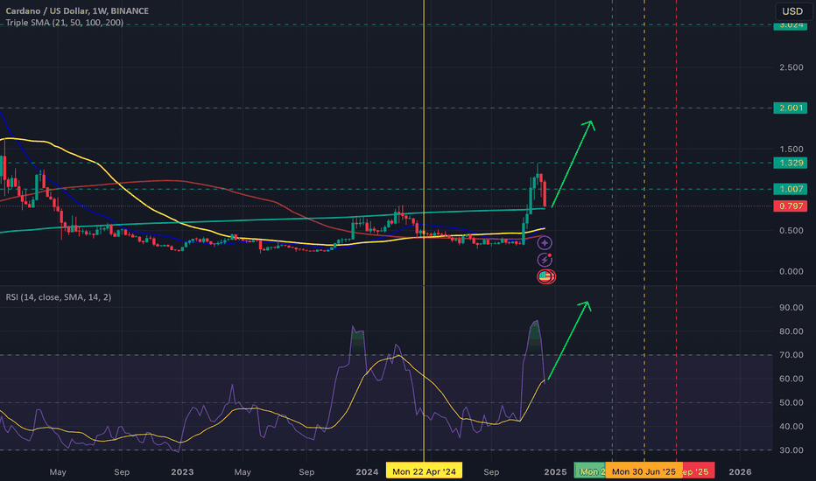Click the 2.001 green price label
The width and height of the screenshot is (816, 481).
click(x=790, y=108)
